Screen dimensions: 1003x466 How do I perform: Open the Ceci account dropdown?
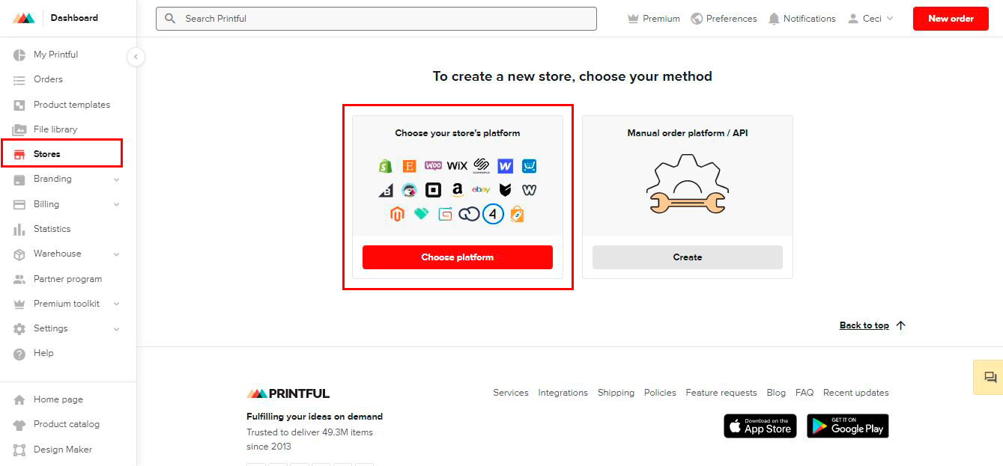870,18
